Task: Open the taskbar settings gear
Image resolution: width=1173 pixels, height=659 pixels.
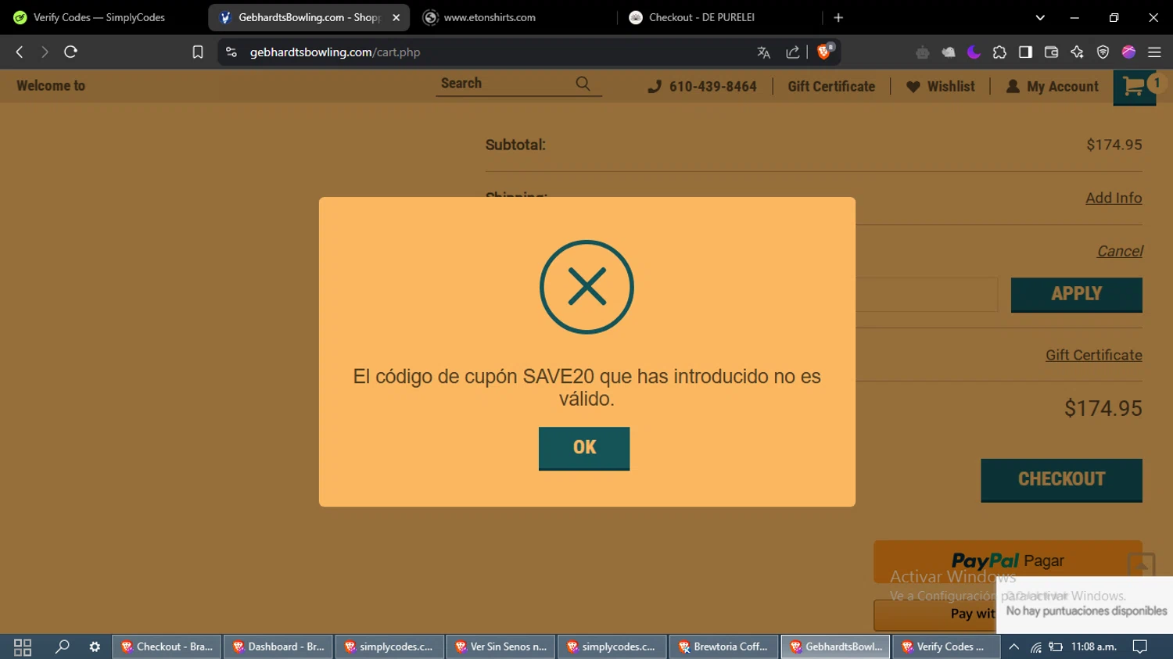Action: (95, 646)
